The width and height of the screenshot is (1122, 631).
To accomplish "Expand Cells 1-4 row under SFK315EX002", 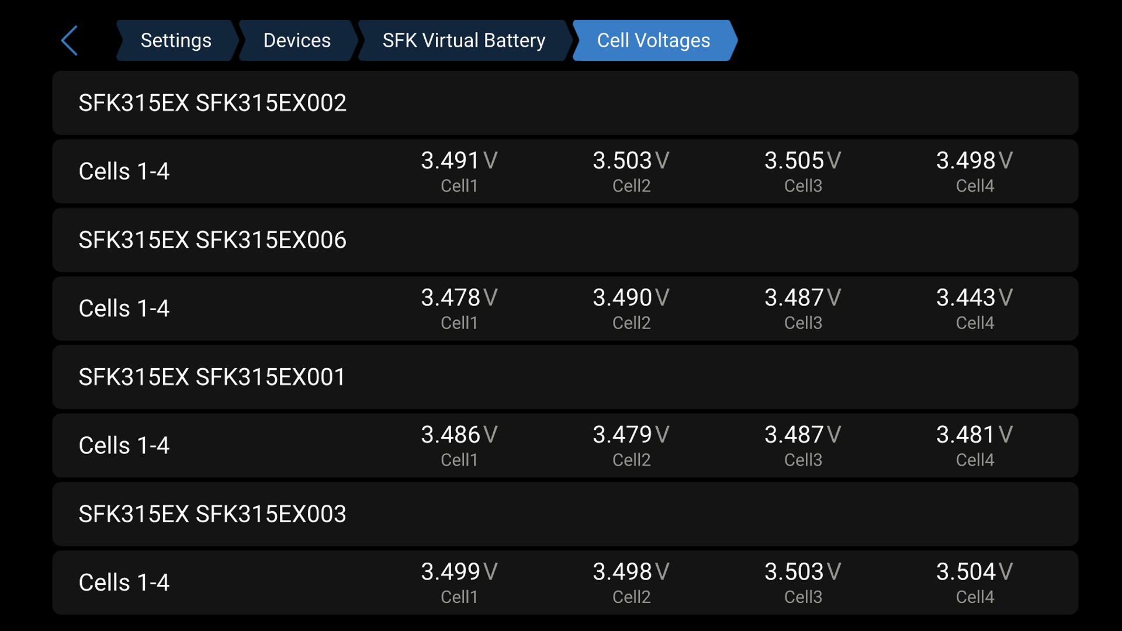I will [x=124, y=171].
